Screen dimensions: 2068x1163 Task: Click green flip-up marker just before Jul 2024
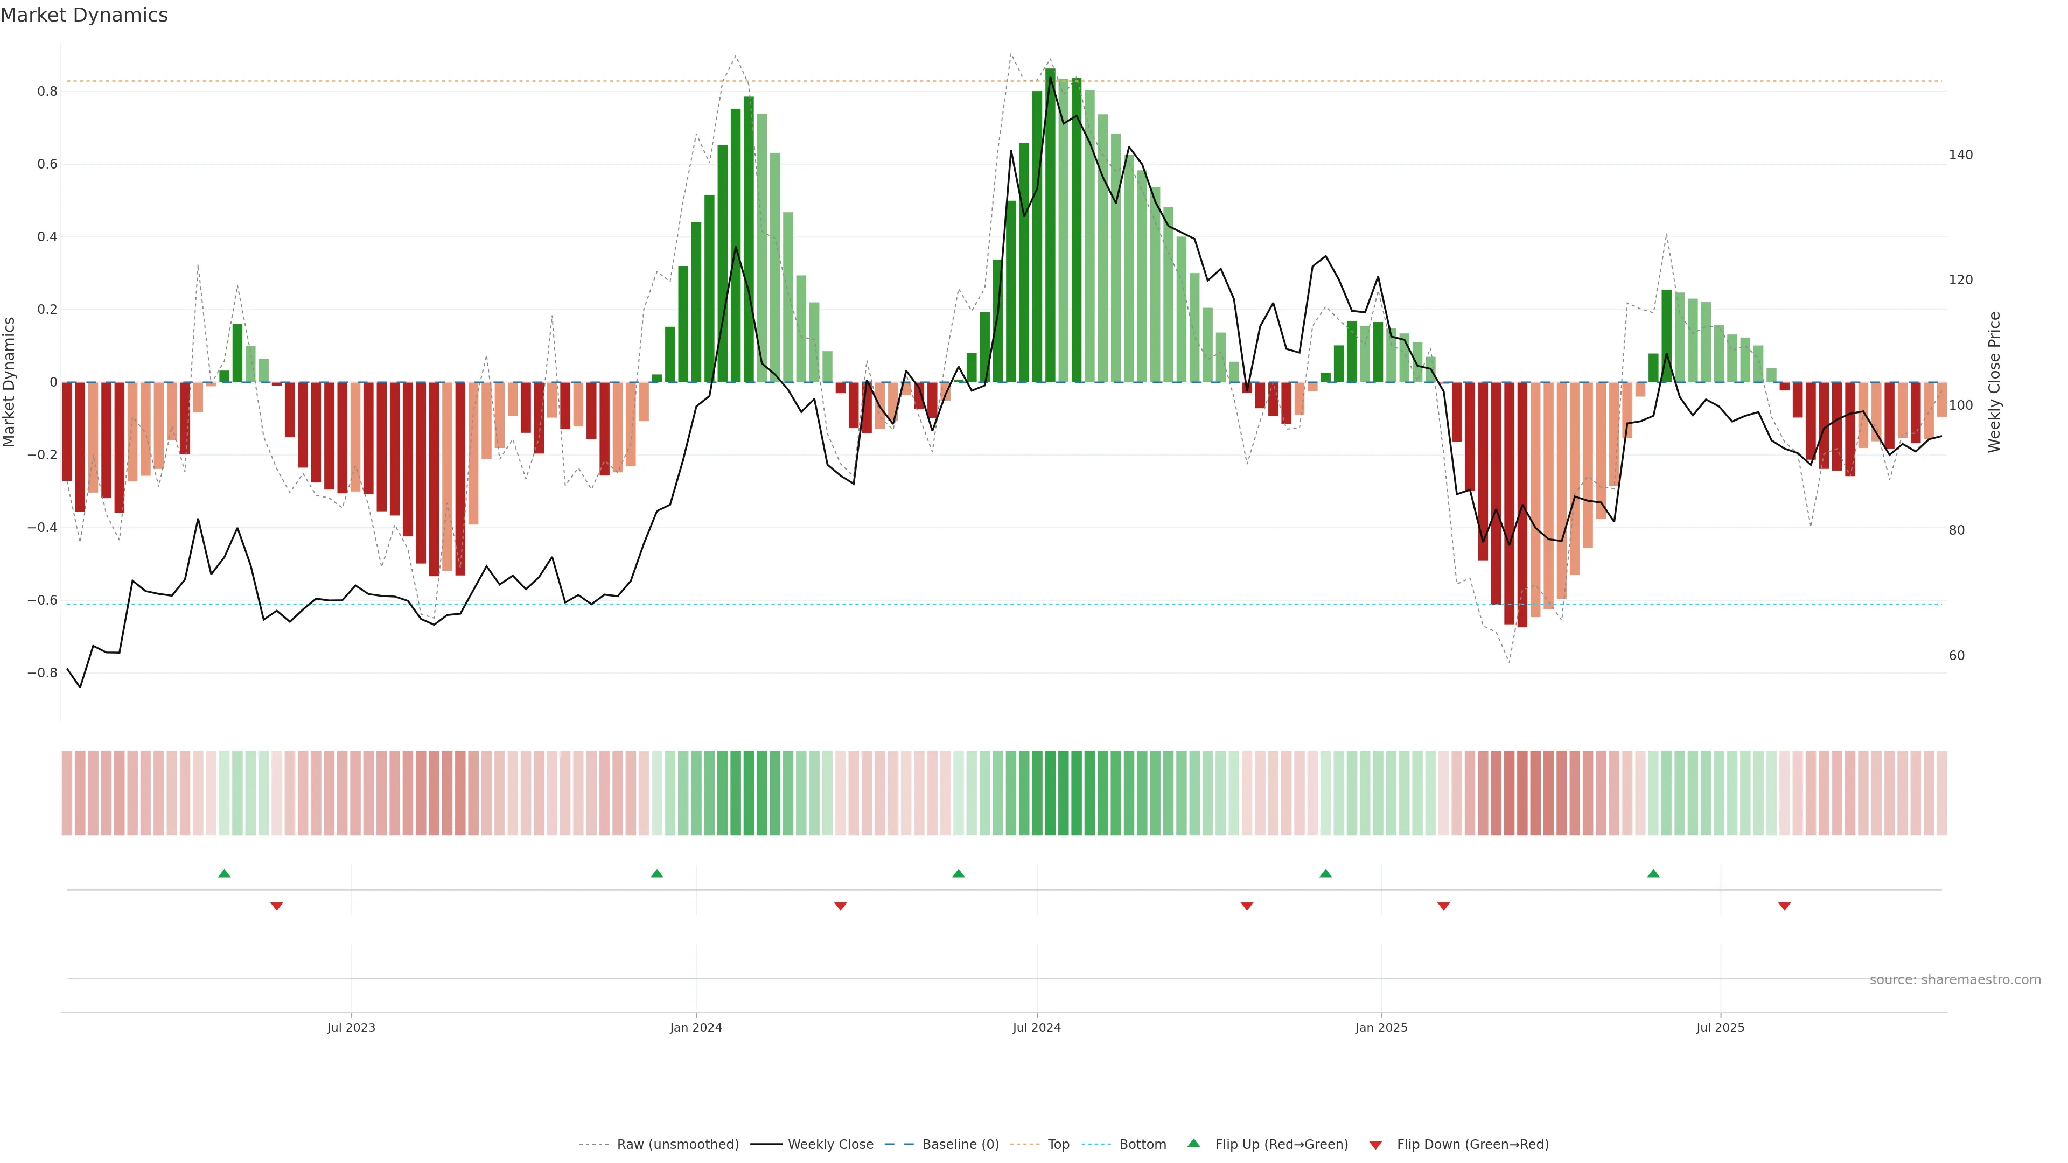[x=958, y=873]
